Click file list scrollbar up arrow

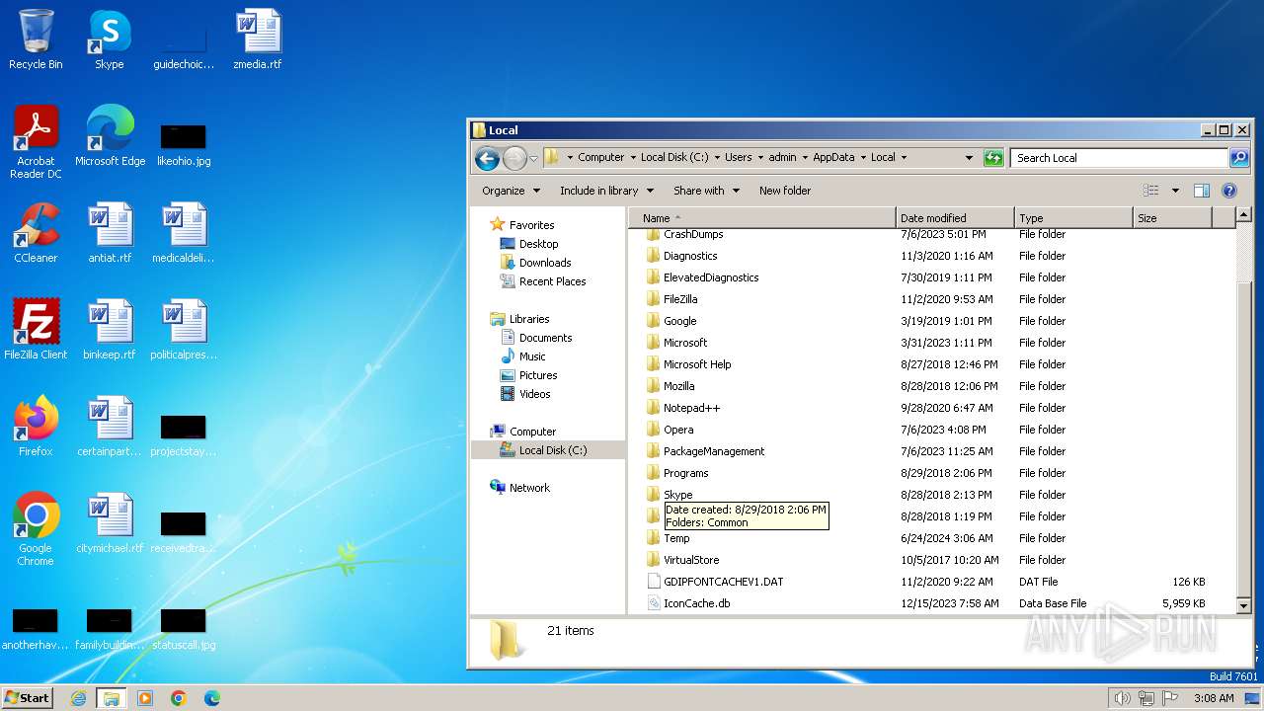(1243, 215)
